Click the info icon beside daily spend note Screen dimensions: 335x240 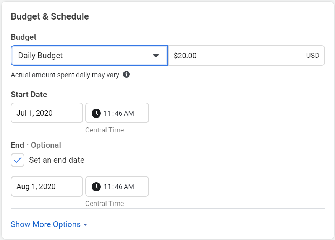126,75
